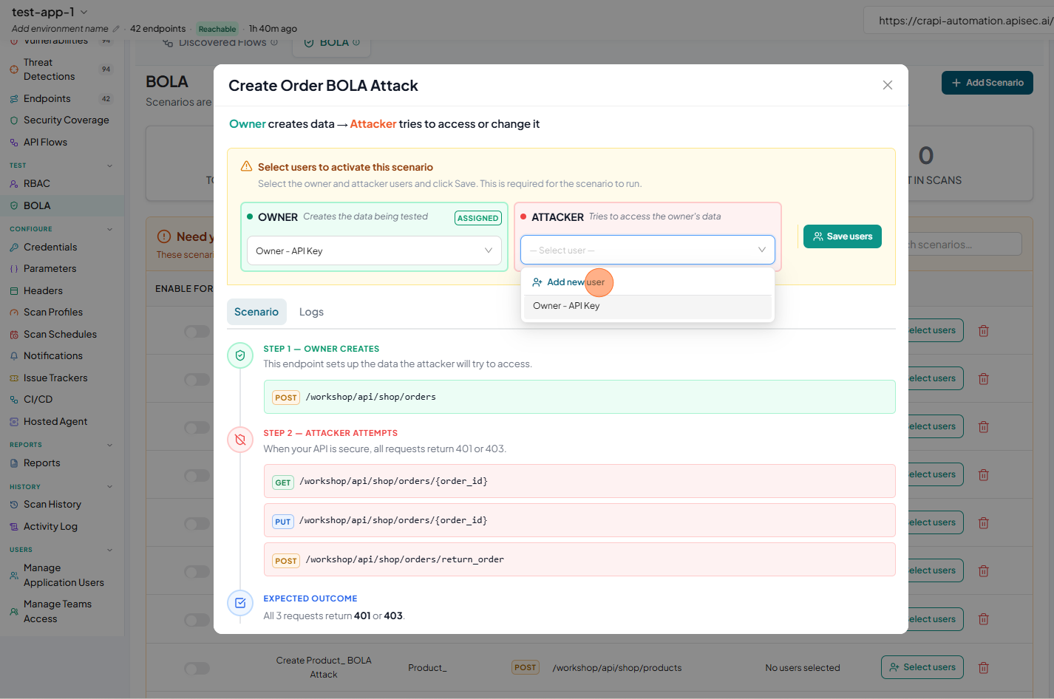1054x699 pixels.
Task: Click the RBAC sidebar icon
Action: point(13,184)
